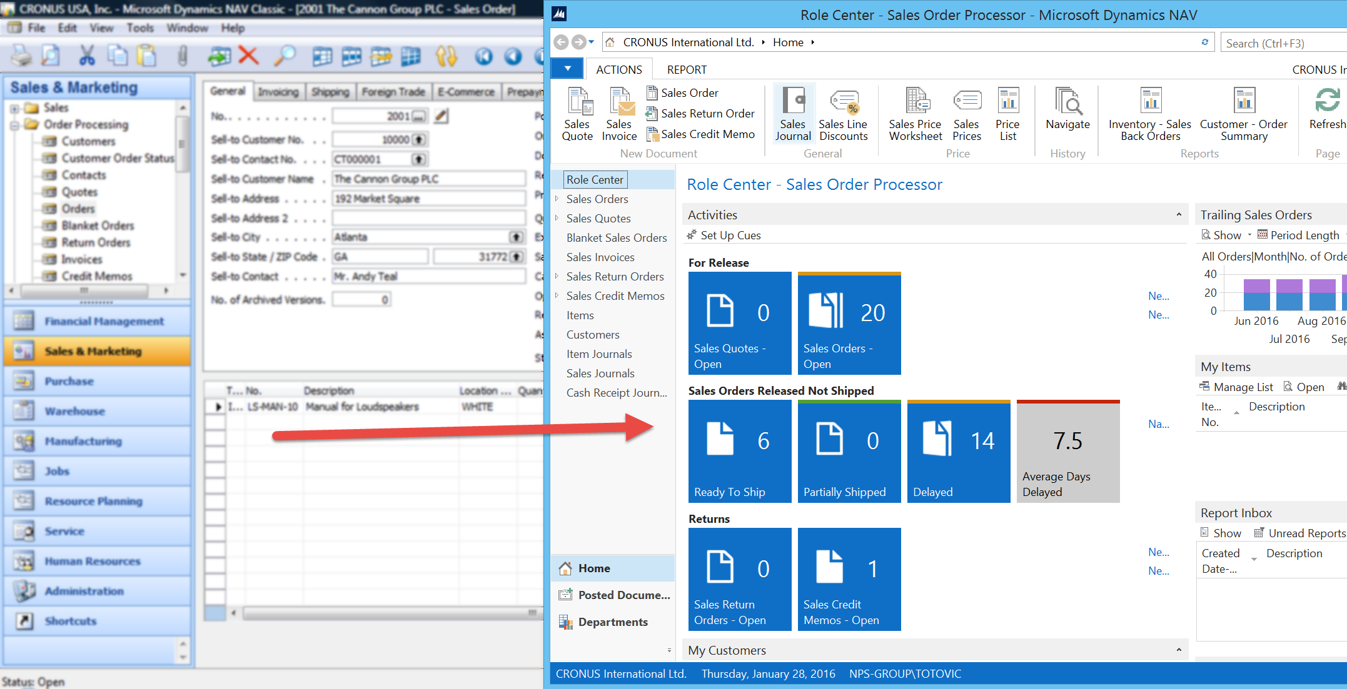
Task: Expand Sales Return Orders tree node
Action: coord(557,276)
